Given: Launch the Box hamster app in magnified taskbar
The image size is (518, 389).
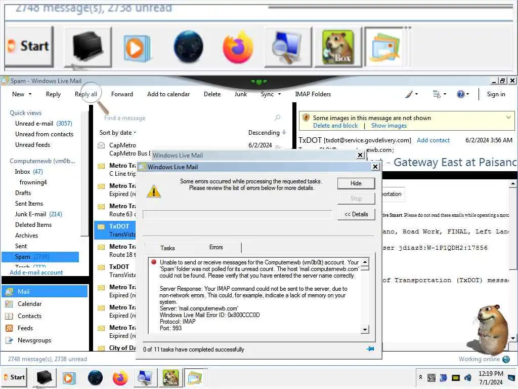Looking at the screenshot, I should pos(338,47).
